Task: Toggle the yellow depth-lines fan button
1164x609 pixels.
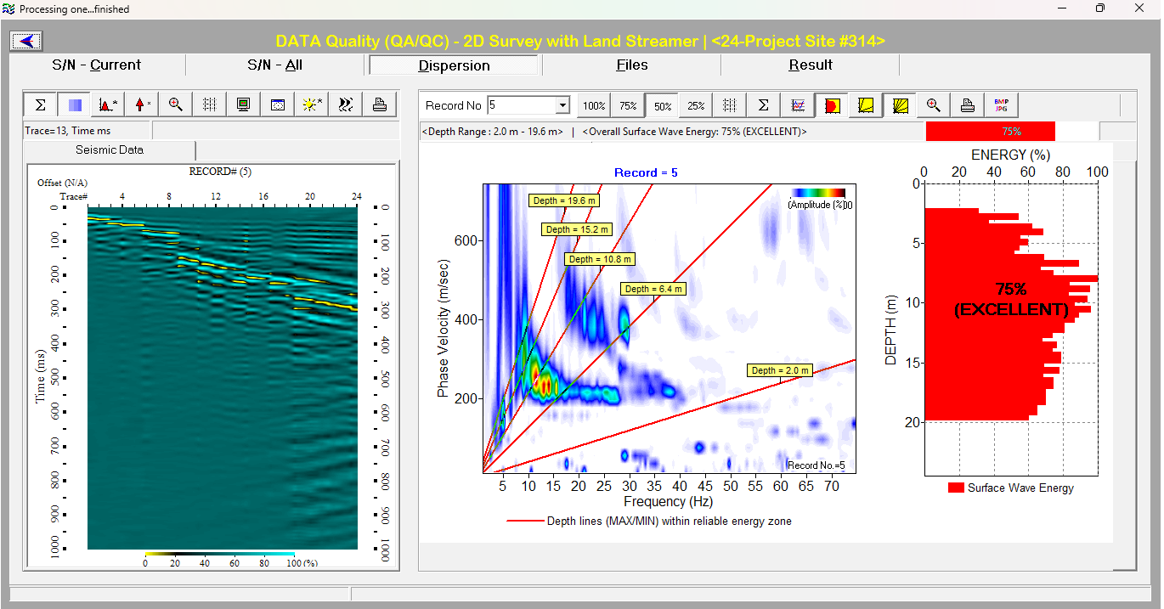Action: pos(899,105)
